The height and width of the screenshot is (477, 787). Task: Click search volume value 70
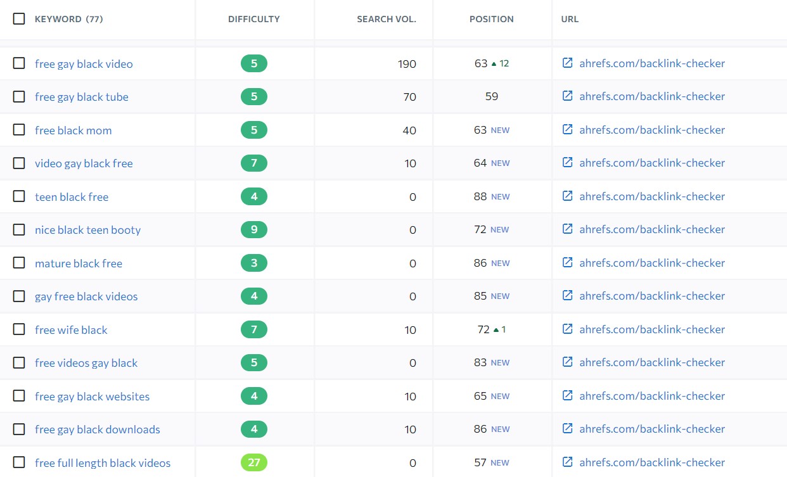click(409, 97)
